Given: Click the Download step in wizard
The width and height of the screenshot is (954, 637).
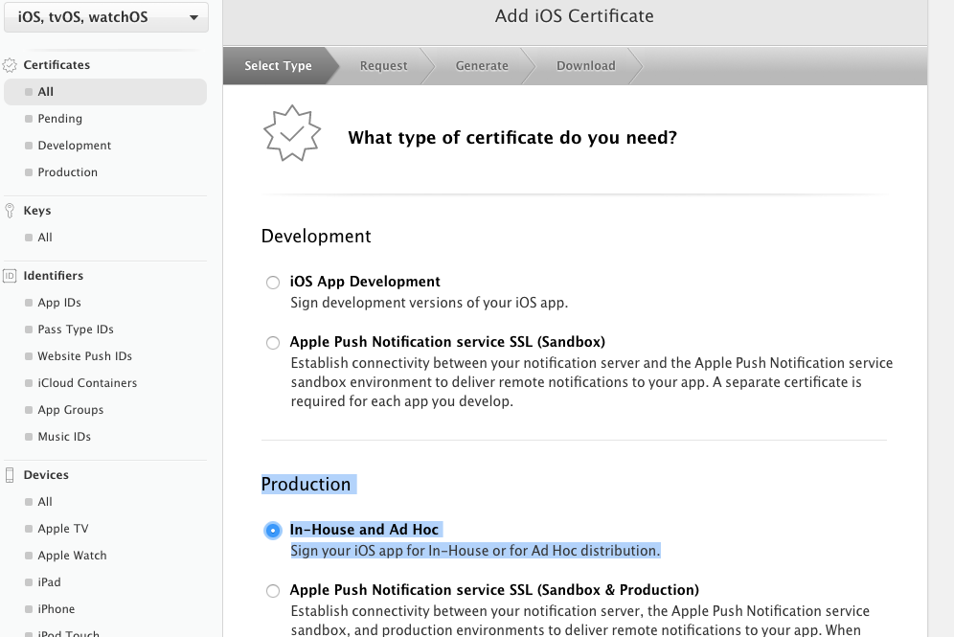Looking at the screenshot, I should coord(585,66).
